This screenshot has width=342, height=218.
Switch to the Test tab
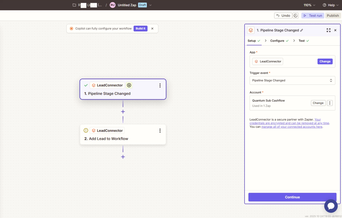pos(302,41)
